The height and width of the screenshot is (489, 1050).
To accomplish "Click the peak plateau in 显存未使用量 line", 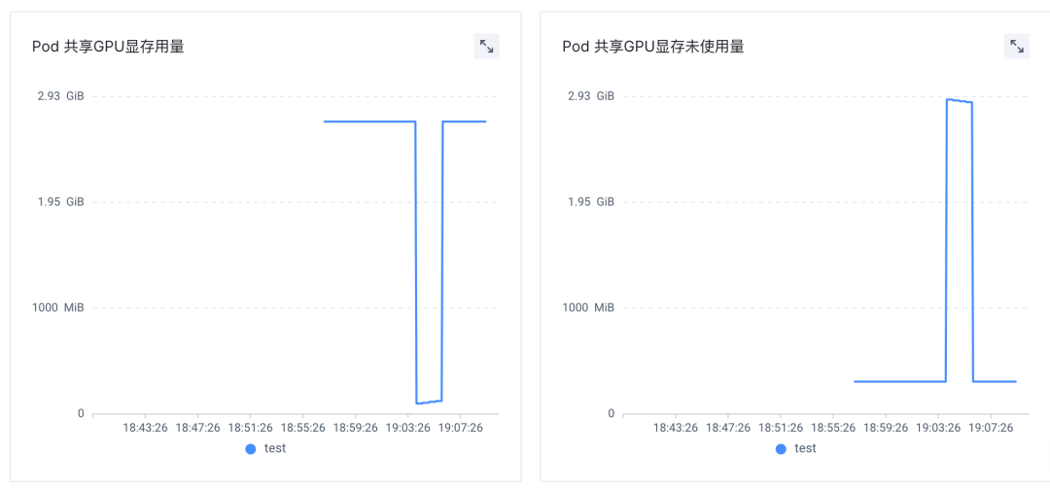I will point(960,101).
